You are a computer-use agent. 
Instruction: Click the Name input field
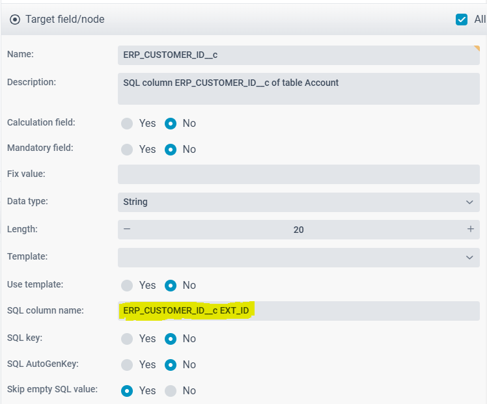coord(298,55)
